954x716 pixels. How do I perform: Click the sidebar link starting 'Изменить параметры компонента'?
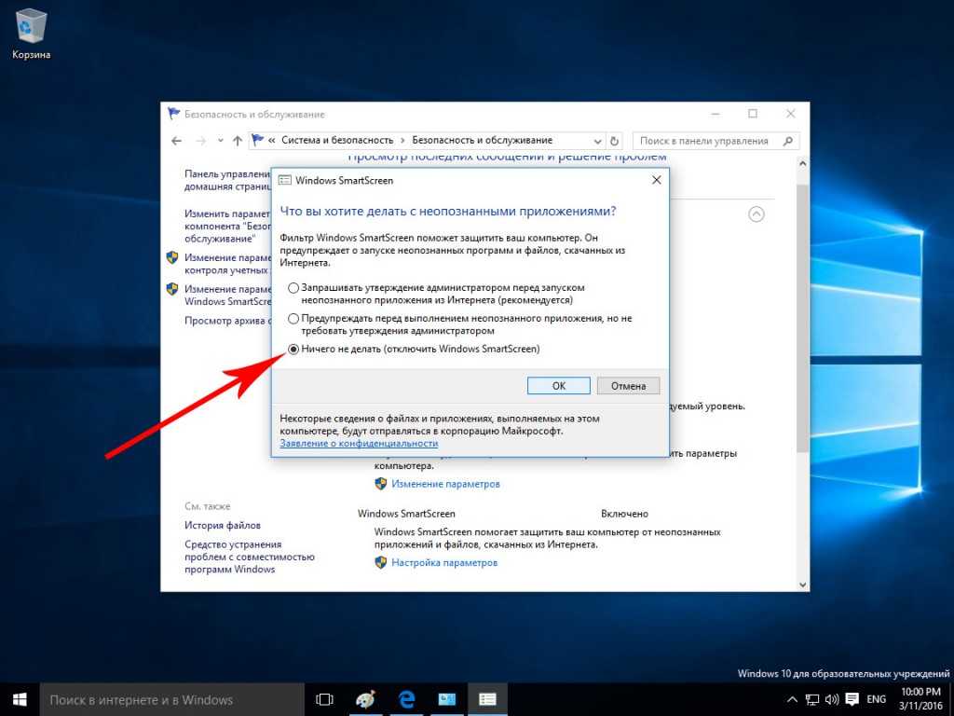click(227, 226)
